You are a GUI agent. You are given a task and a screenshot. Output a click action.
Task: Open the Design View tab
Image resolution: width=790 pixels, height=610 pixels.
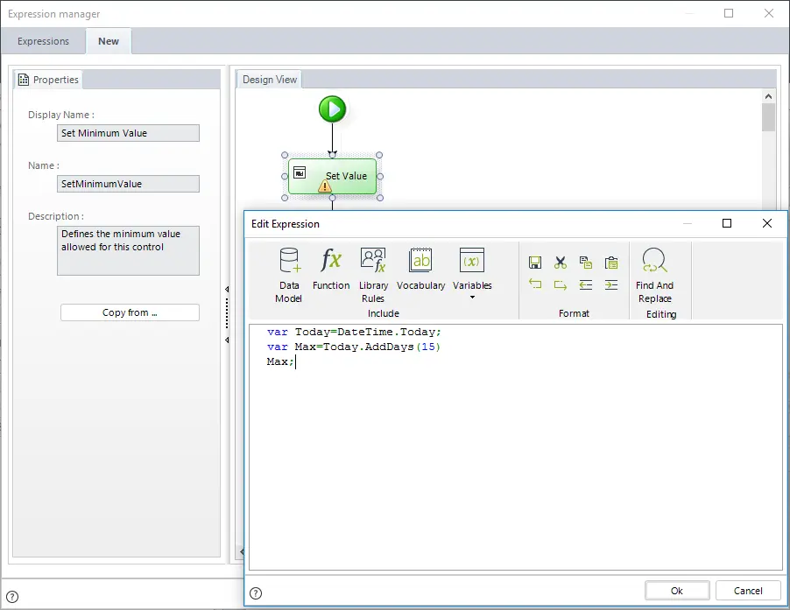coord(270,80)
